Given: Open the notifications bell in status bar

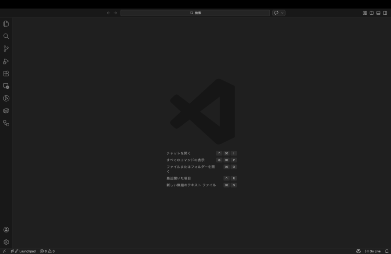Looking at the screenshot, I should pos(386,251).
